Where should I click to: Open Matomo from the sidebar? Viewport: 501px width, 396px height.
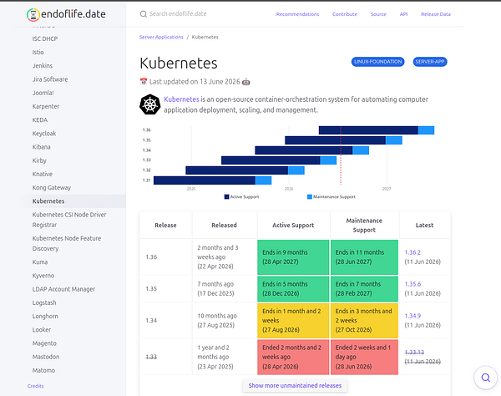pyautogui.click(x=43, y=370)
